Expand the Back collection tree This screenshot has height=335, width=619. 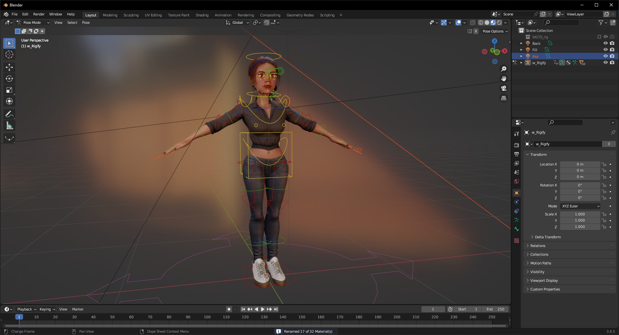[x=521, y=43]
